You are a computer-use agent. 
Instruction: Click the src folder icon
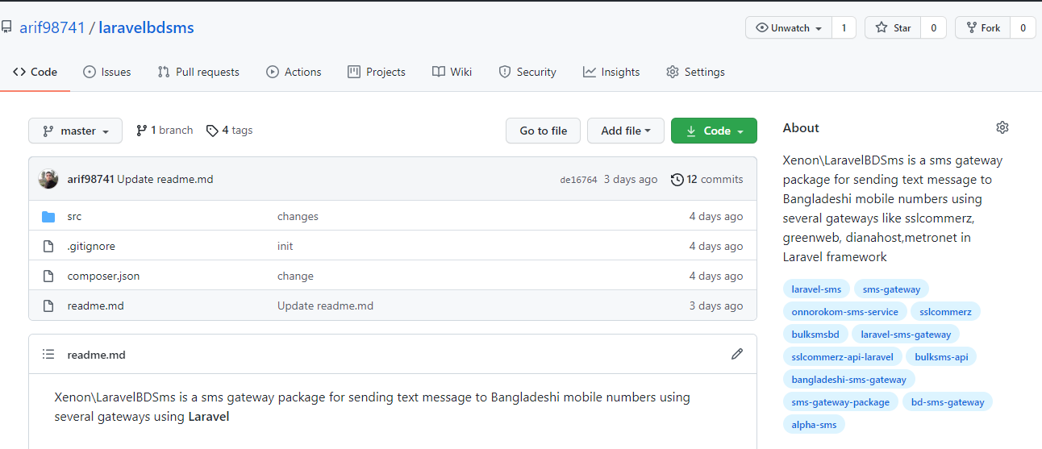click(48, 216)
